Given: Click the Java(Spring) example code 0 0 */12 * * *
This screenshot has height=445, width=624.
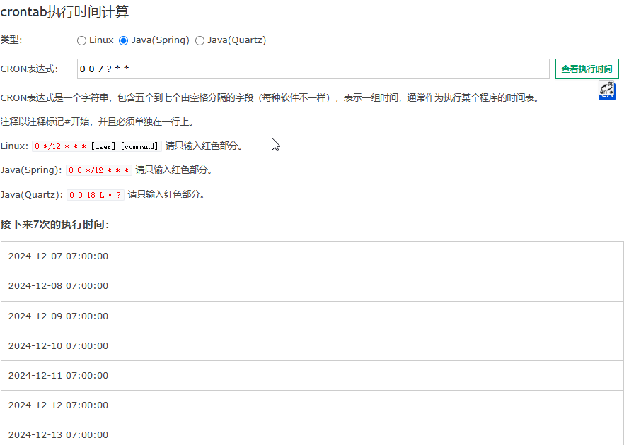Looking at the screenshot, I should pyautogui.click(x=99, y=170).
